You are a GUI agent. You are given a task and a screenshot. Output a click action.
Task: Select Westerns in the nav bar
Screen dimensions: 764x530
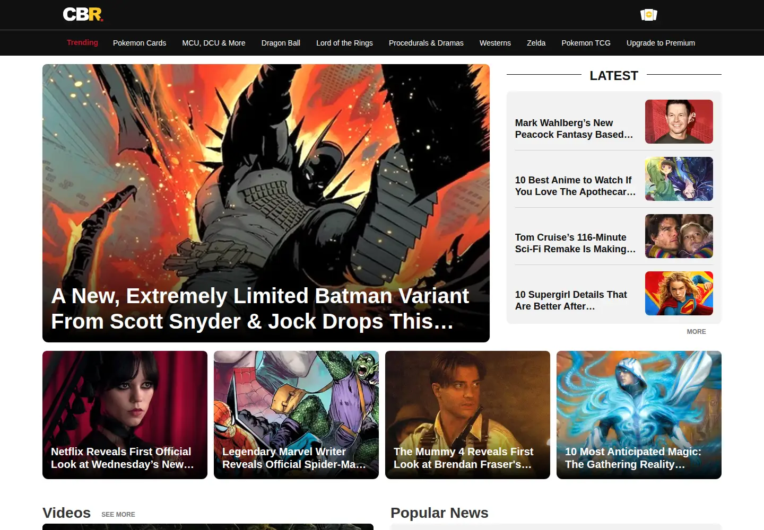[x=495, y=43]
